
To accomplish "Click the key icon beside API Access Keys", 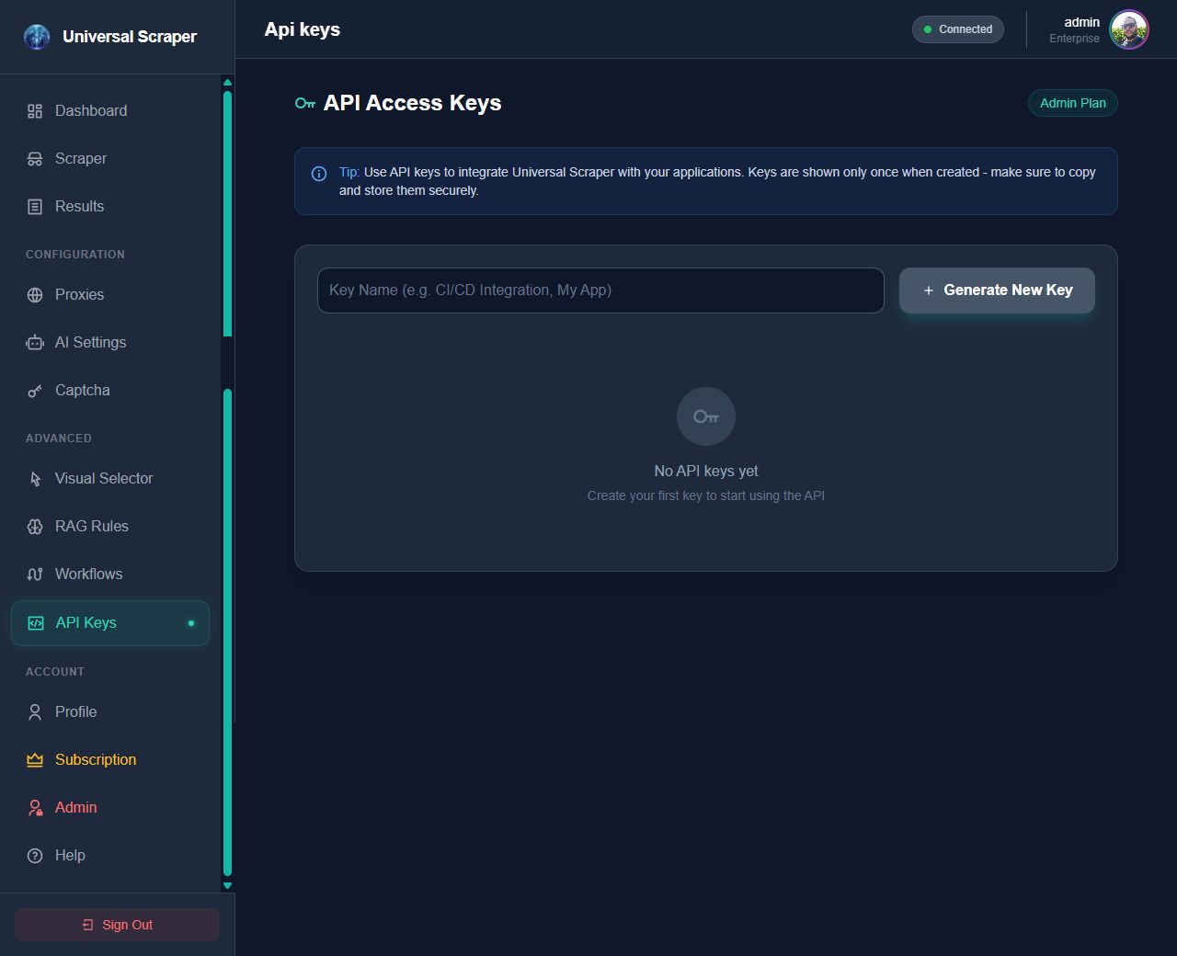I will [x=305, y=104].
